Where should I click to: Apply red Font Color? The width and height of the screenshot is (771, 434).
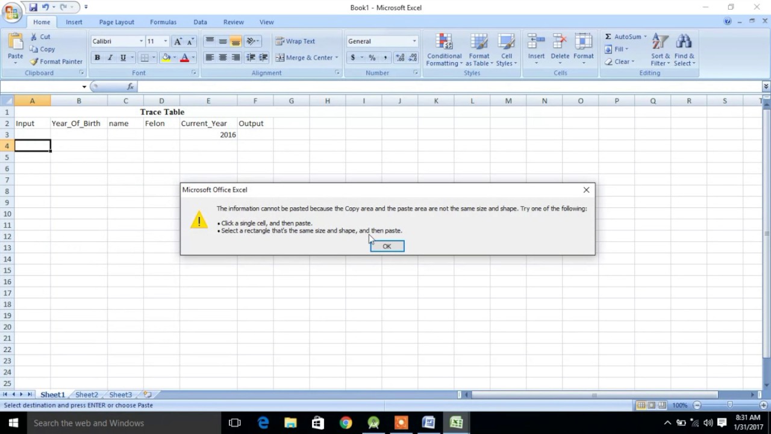pos(184,57)
